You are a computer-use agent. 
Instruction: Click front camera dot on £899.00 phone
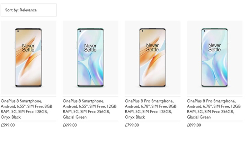204,31
